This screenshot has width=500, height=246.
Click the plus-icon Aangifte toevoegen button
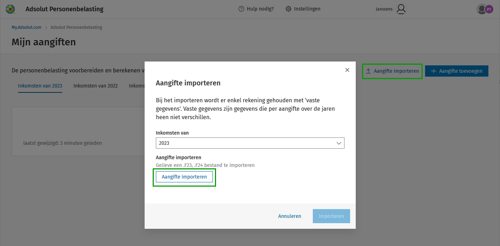456,71
